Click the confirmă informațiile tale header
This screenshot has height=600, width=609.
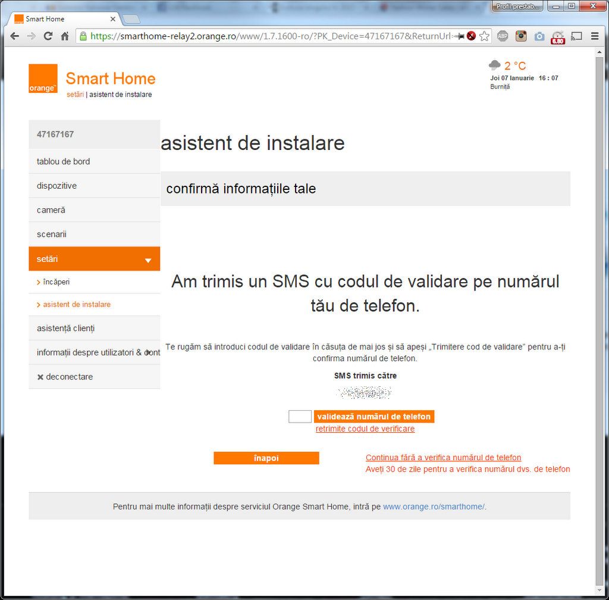366,189
